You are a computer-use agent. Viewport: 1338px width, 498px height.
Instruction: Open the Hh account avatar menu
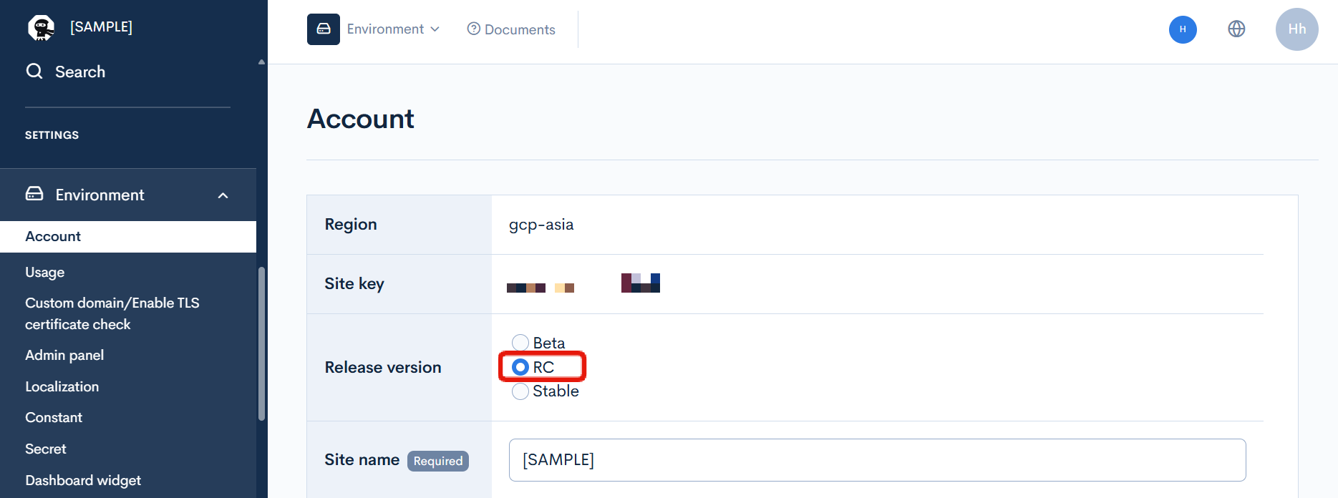(x=1297, y=29)
